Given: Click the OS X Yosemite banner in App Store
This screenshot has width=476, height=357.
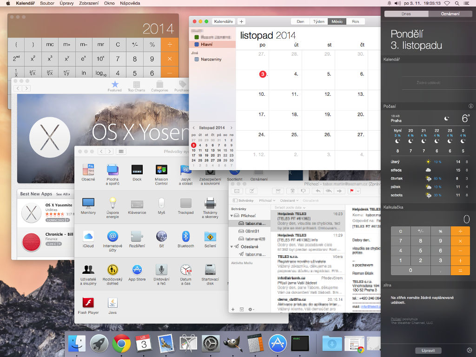Looking at the screenshot, I should 103,139.
